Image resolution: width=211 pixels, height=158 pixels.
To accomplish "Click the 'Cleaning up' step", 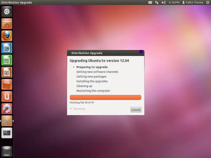I will [x=84, y=86].
